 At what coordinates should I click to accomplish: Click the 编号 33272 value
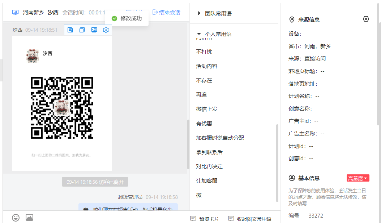point(316,216)
